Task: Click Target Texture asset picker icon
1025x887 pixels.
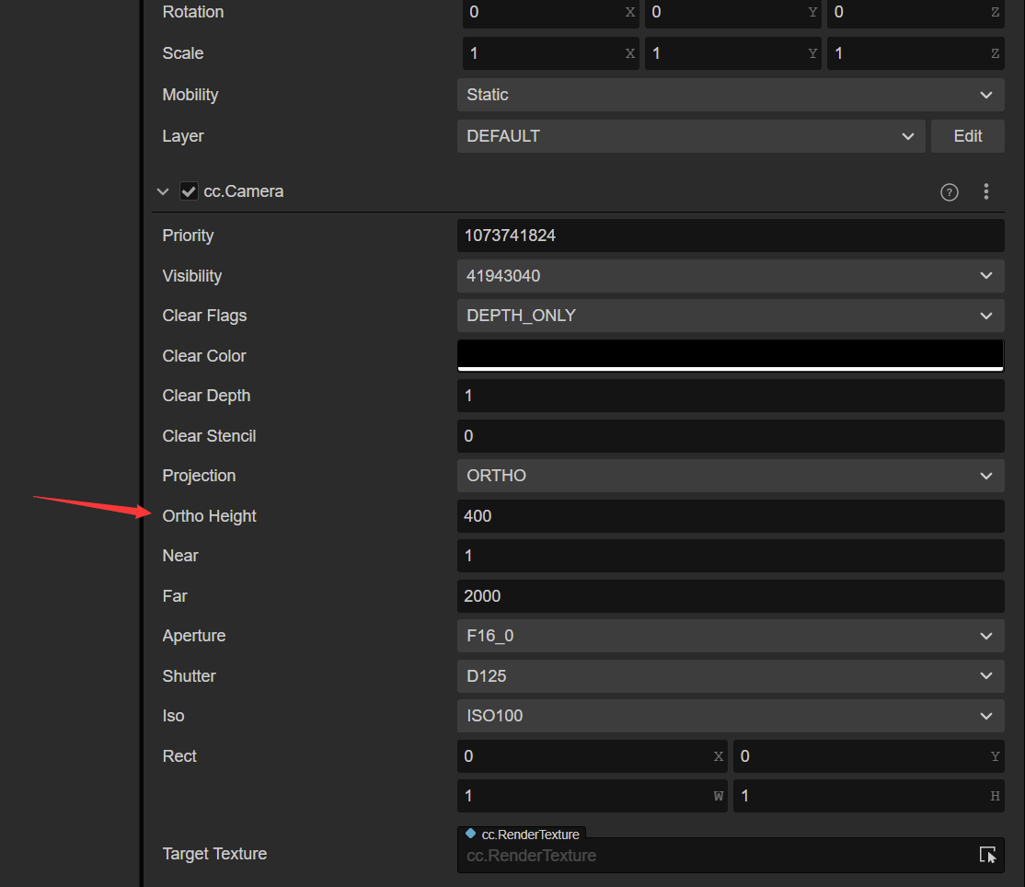Action: 987,855
